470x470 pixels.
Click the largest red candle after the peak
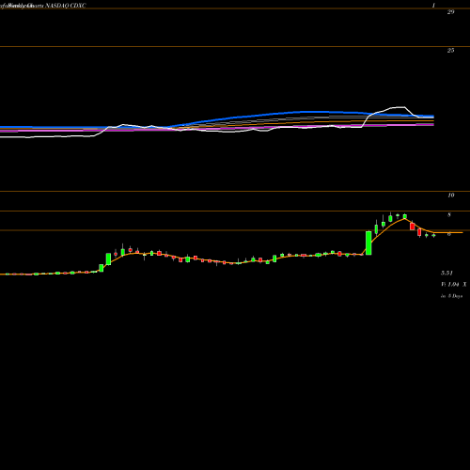pyautogui.click(x=413, y=226)
